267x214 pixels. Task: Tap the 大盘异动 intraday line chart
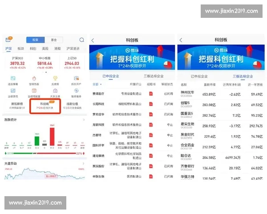[x=44, y=173]
